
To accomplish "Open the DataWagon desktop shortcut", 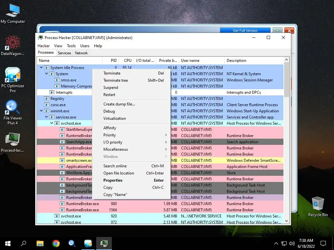I will pyautogui.click(x=13, y=45).
